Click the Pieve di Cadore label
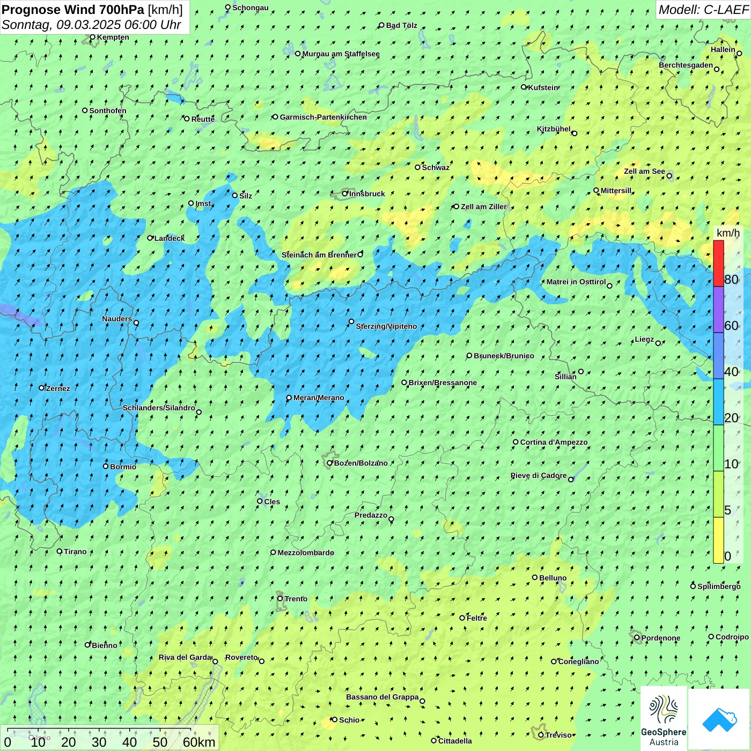The height and width of the screenshot is (751, 751). (539, 475)
